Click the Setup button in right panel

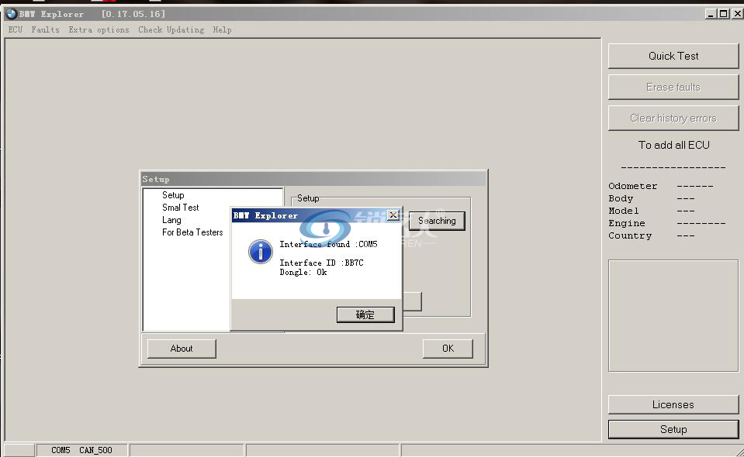[673, 429]
